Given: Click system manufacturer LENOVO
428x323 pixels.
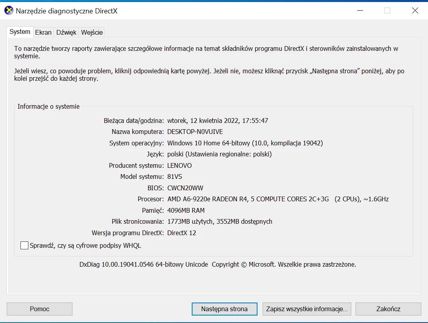Looking at the screenshot, I should [x=179, y=165].
